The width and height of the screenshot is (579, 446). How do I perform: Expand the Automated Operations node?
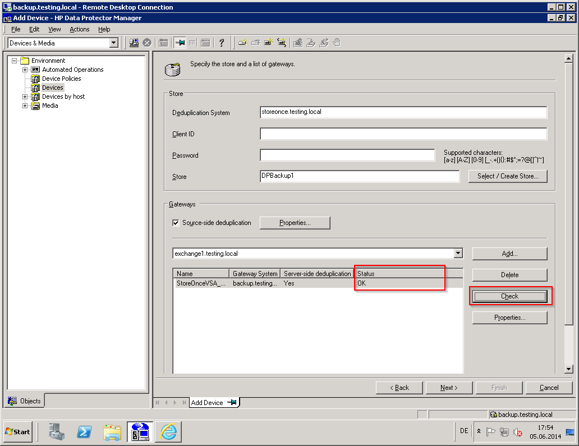[25, 70]
